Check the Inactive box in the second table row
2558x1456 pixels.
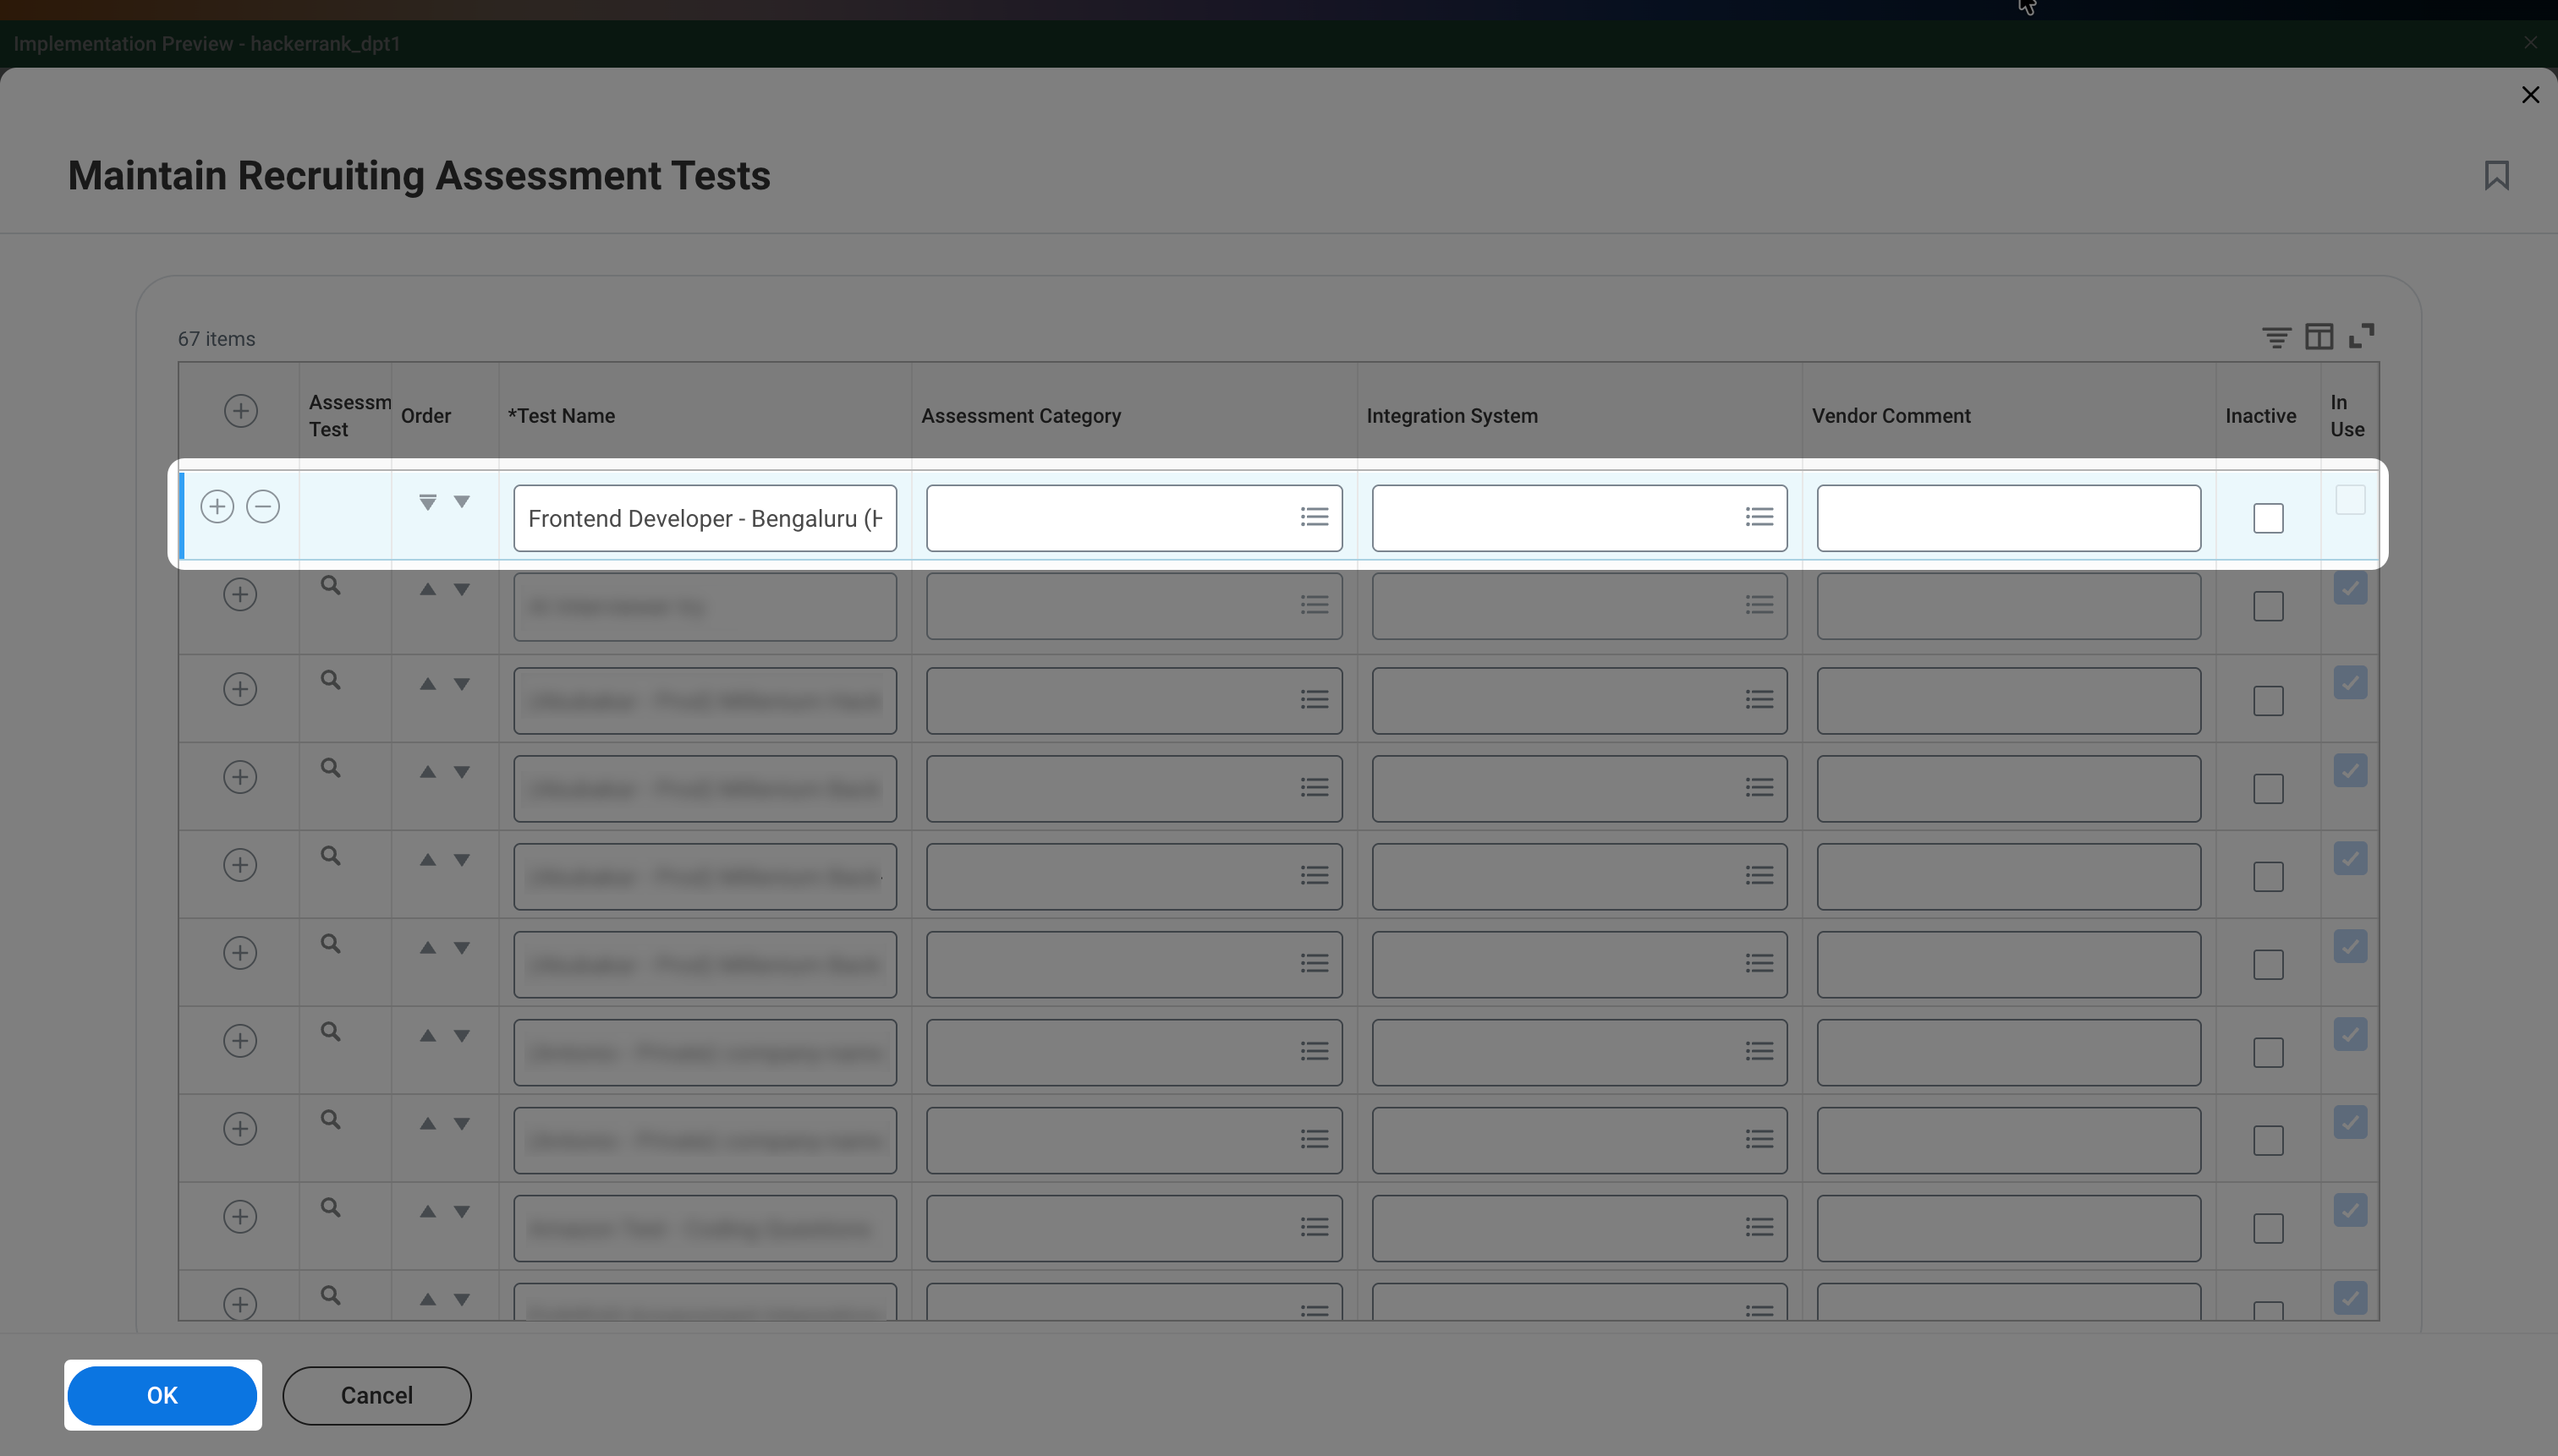coord(2268,606)
